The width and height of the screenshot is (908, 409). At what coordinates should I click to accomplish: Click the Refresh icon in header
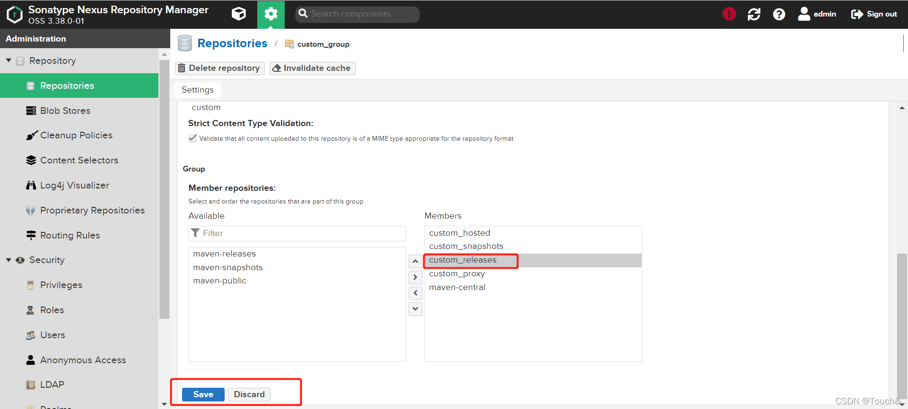point(754,14)
